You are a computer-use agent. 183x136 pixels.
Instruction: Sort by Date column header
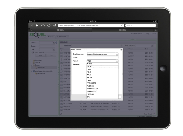(x=147, y=49)
